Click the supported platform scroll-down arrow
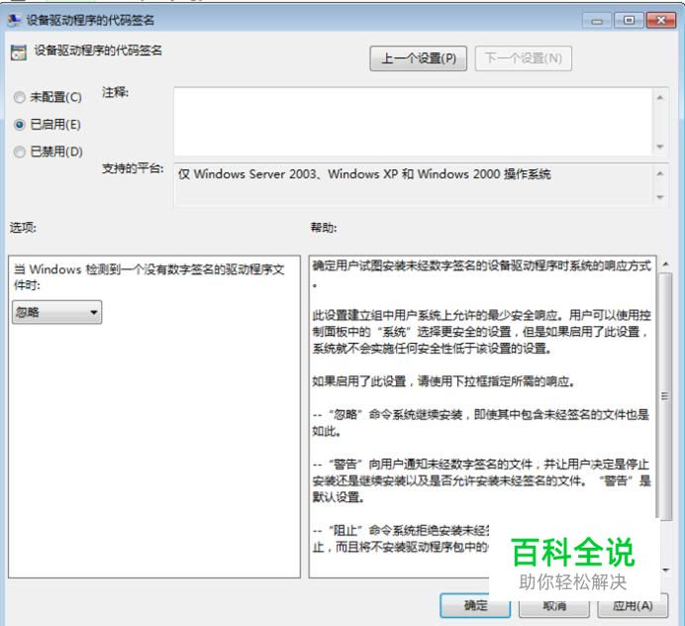The height and width of the screenshot is (626, 685). 659,197
